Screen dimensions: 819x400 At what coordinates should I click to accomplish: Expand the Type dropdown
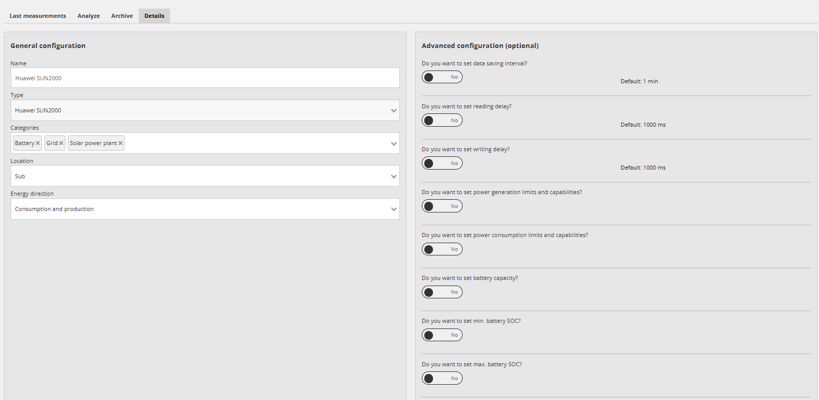click(x=394, y=110)
